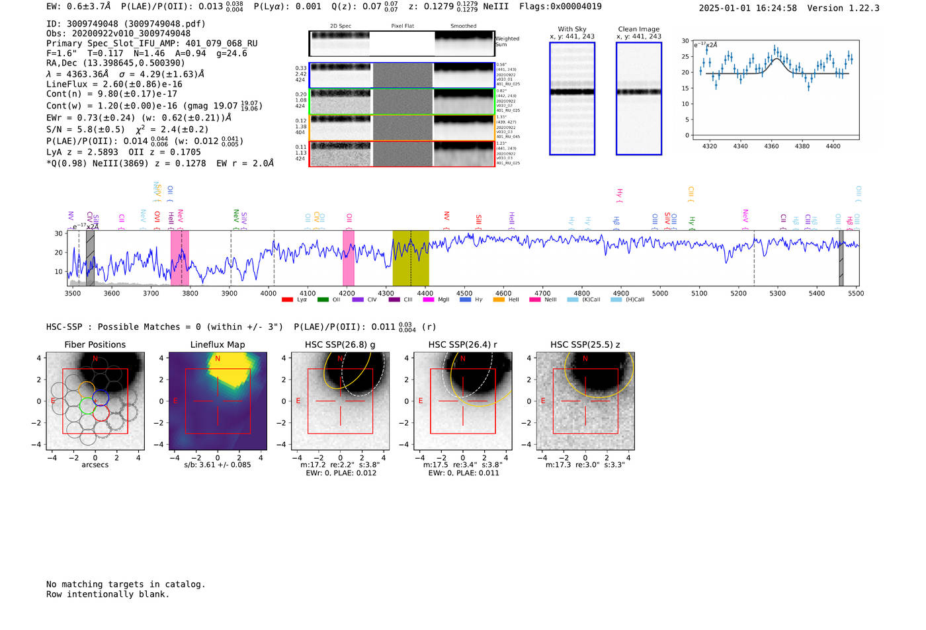The image size is (926, 630).
Task: Click the blue fiber circle in Fiber Positions
Action: coord(101,399)
